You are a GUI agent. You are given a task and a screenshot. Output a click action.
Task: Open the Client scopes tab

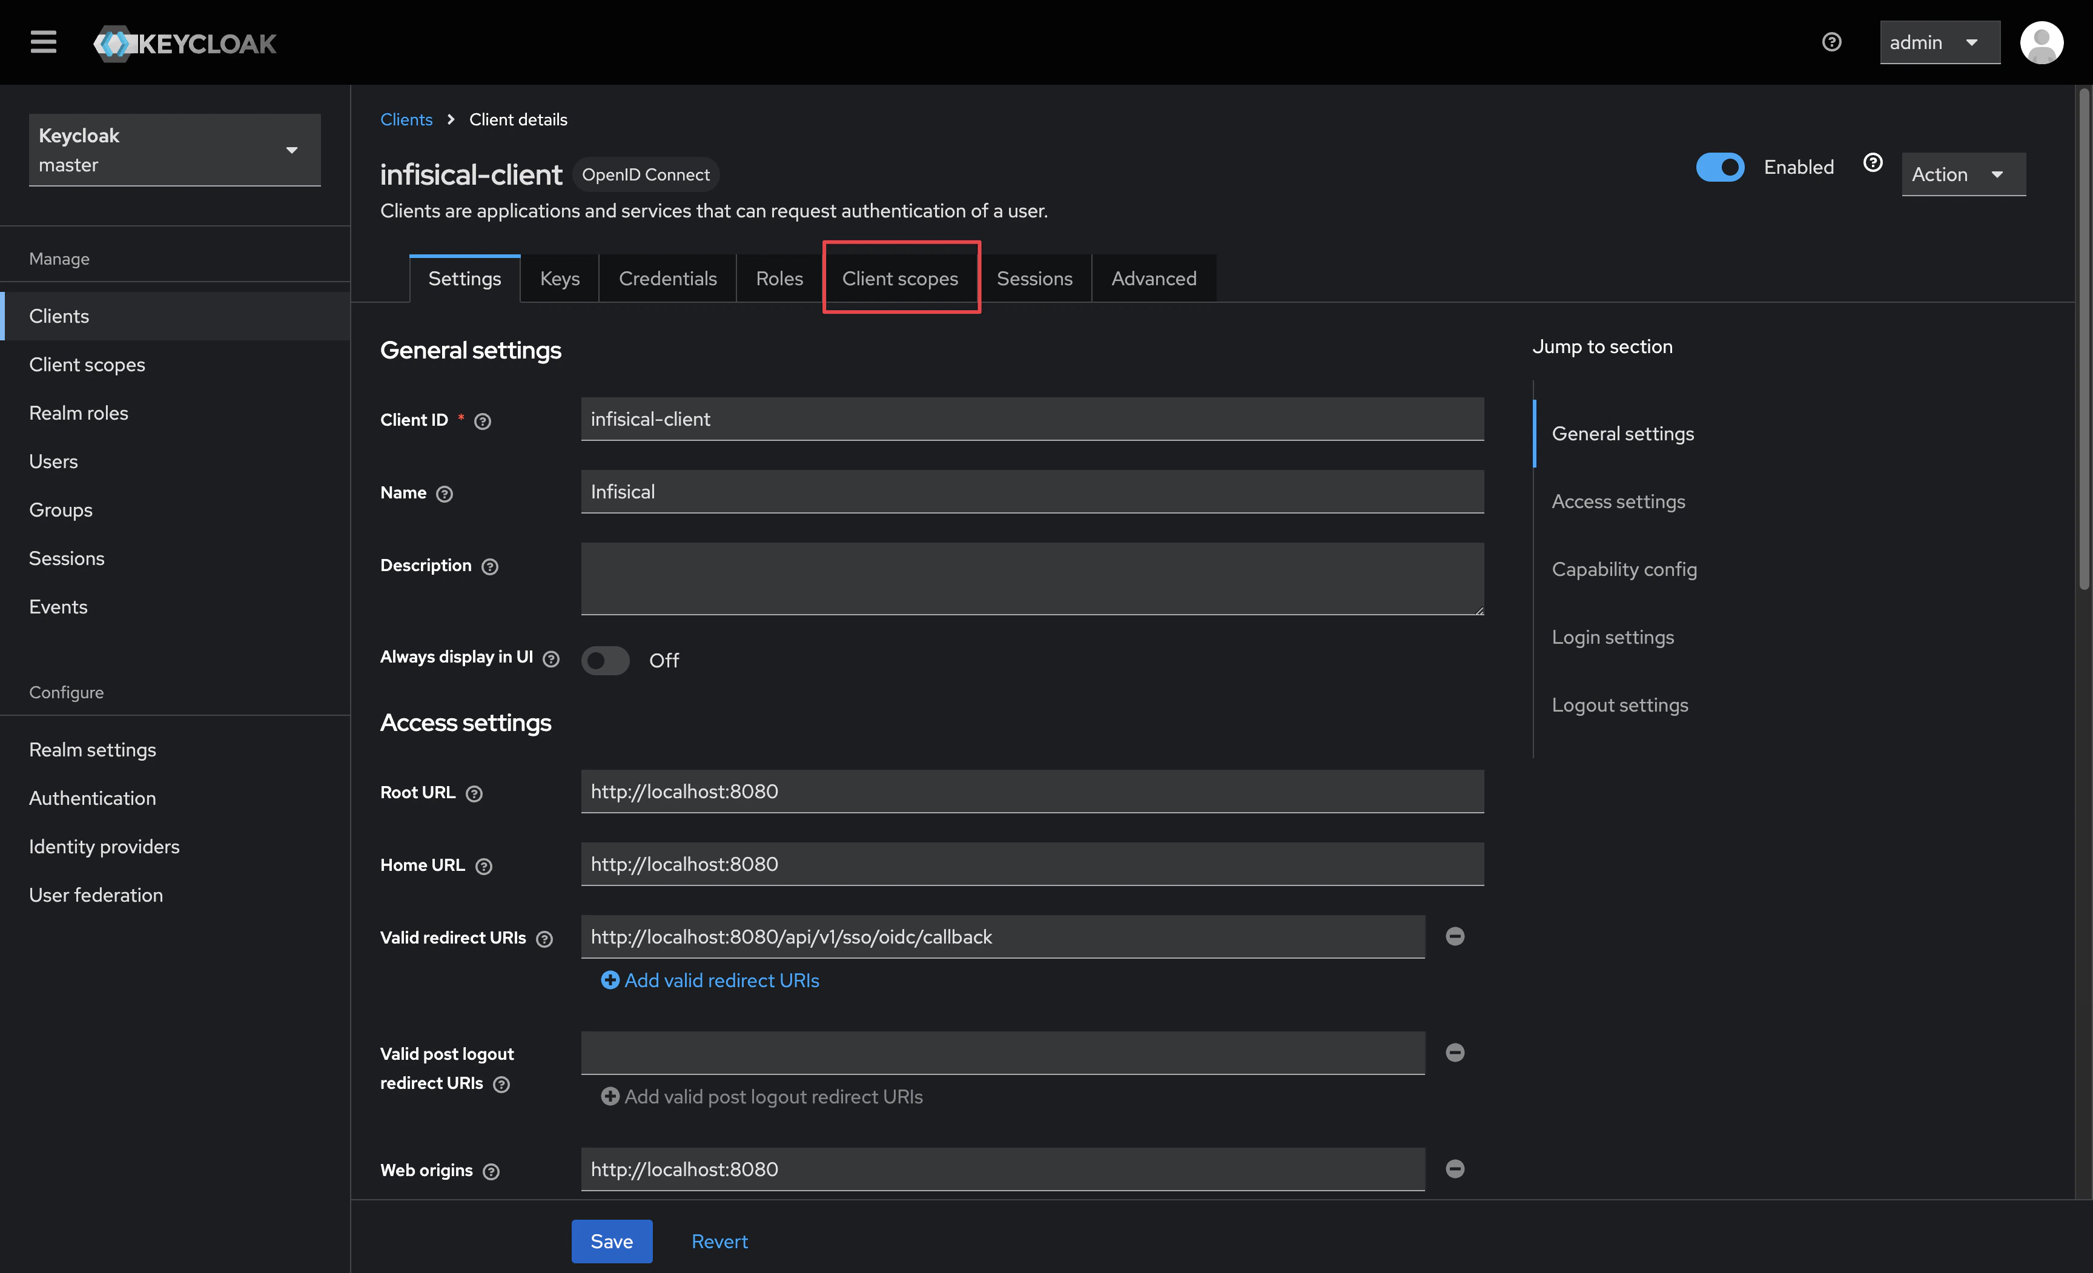pyautogui.click(x=899, y=279)
